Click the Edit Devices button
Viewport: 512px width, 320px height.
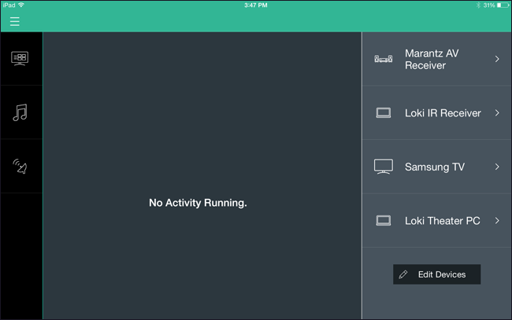tap(437, 274)
